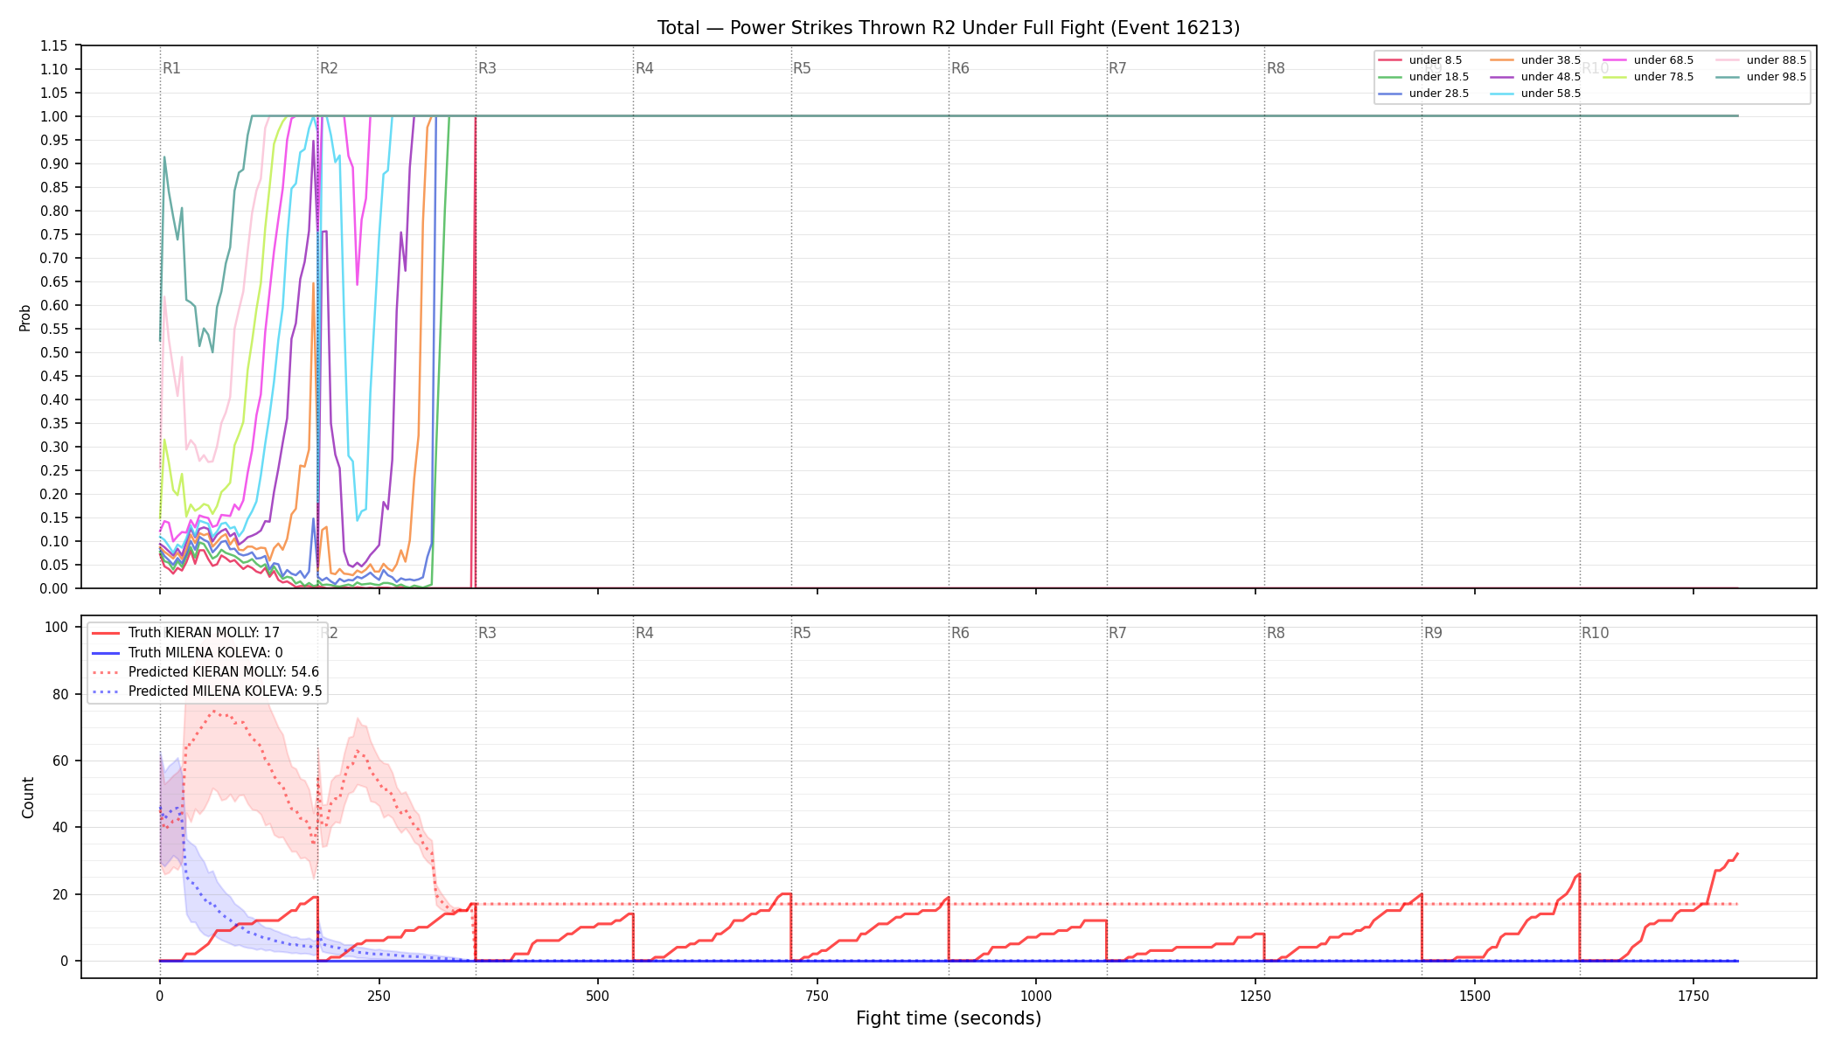The image size is (1836, 1049).
Task: Click the 'under 8.5' legend entry
Action: point(1420,60)
